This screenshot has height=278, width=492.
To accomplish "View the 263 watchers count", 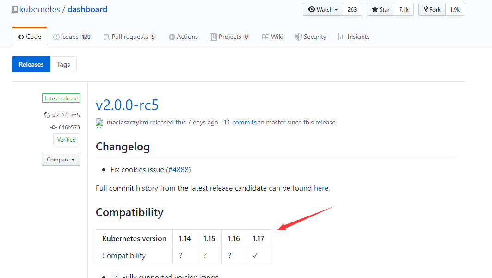I will 352,9.
